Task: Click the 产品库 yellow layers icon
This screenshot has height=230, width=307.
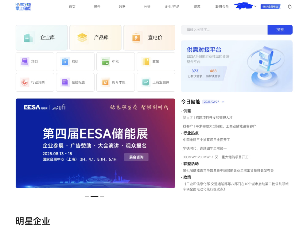Action: (x=82, y=37)
